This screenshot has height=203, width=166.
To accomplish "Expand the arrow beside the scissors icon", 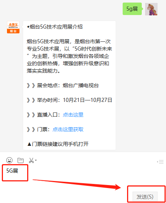I will [36, 160].
